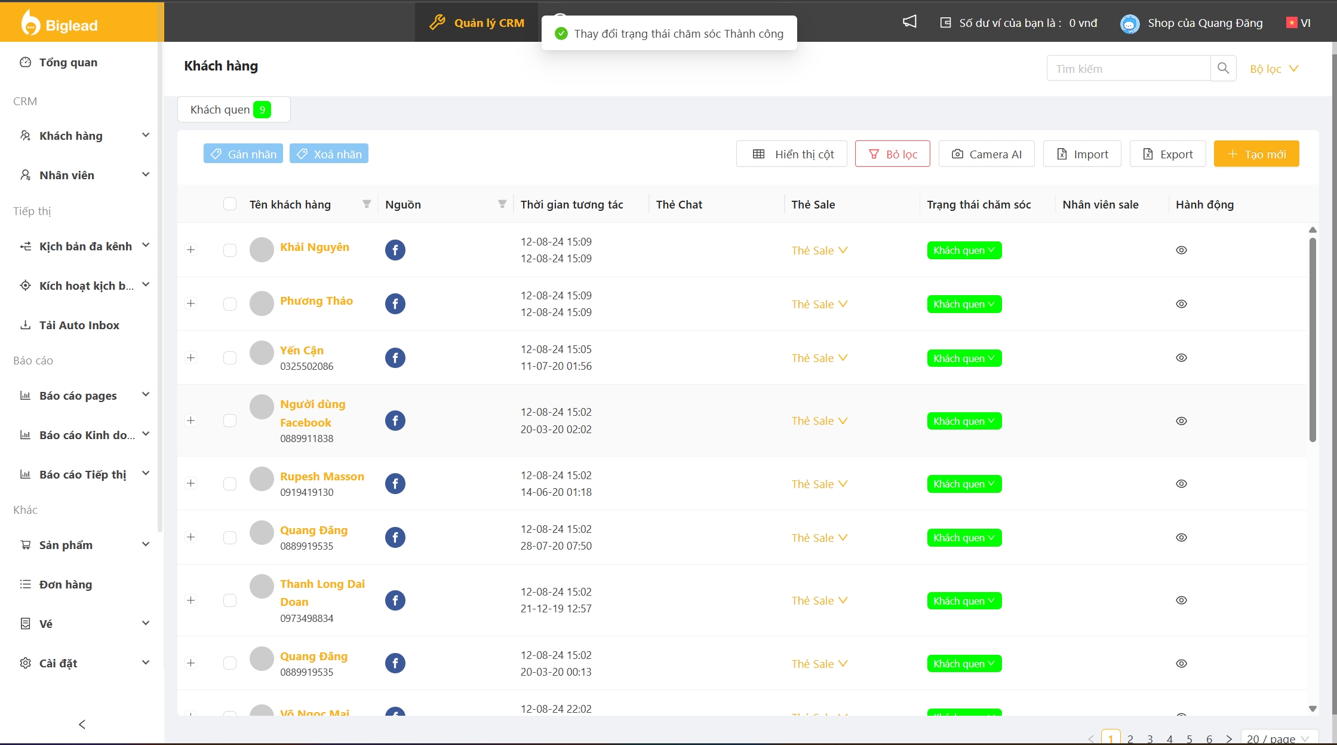Click table vertical scrollbar thumb
The height and width of the screenshot is (745, 1337).
pos(1313,339)
